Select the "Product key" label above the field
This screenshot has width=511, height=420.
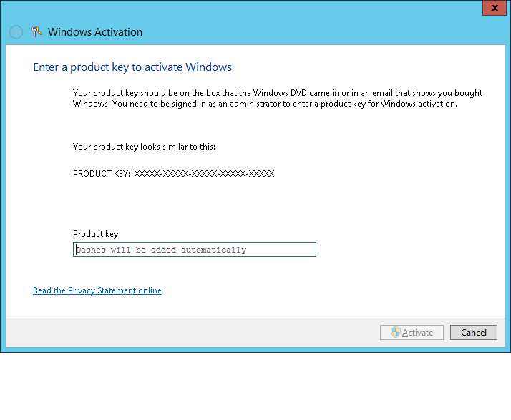pyautogui.click(x=95, y=234)
